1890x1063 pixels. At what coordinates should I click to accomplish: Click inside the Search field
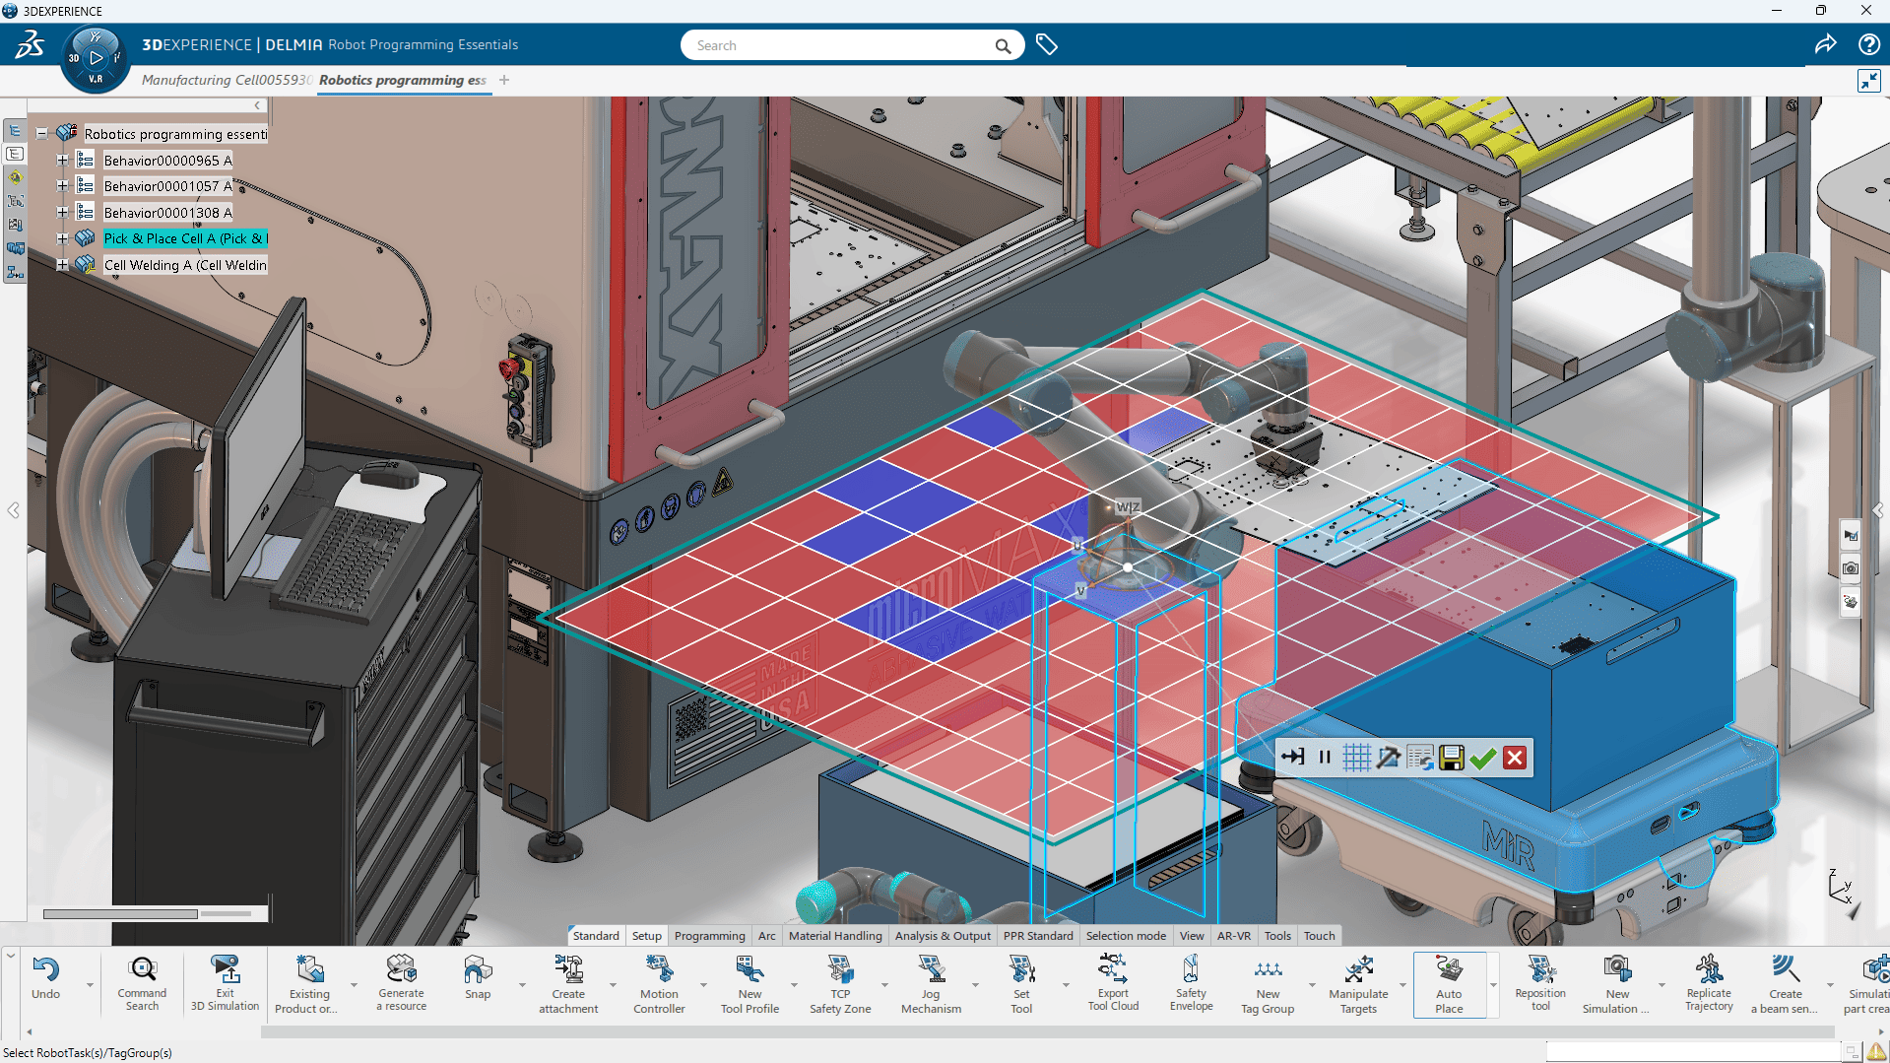(847, 44)
